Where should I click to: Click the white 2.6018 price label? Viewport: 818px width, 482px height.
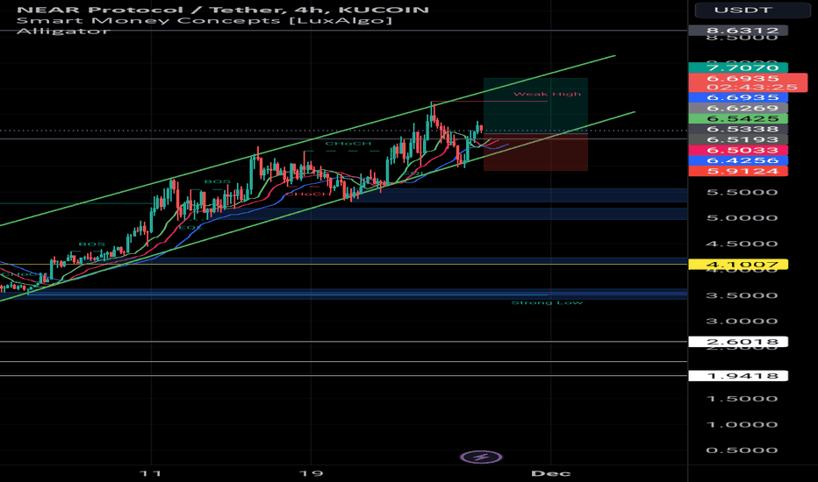click(x=738, y=342)
